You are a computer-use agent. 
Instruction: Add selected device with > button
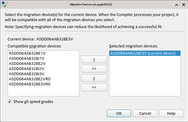(94, 59)
